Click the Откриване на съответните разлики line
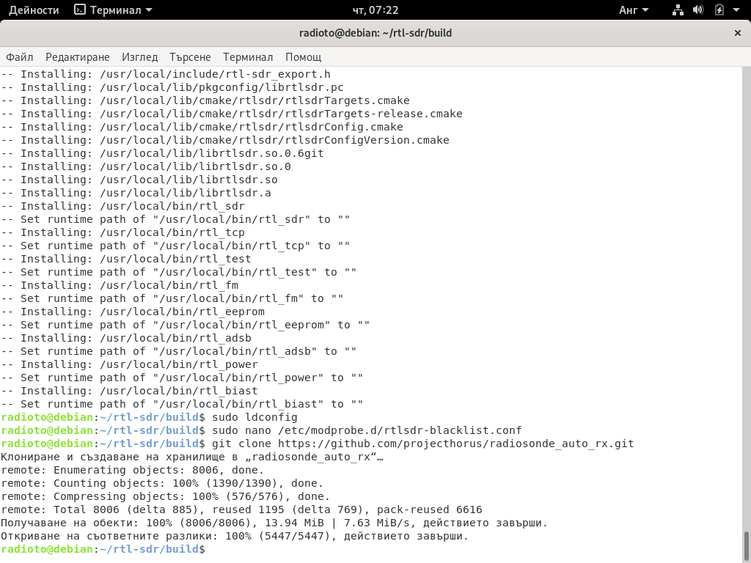The width and height of the screenshot is (751, 563). pos(235,536)
